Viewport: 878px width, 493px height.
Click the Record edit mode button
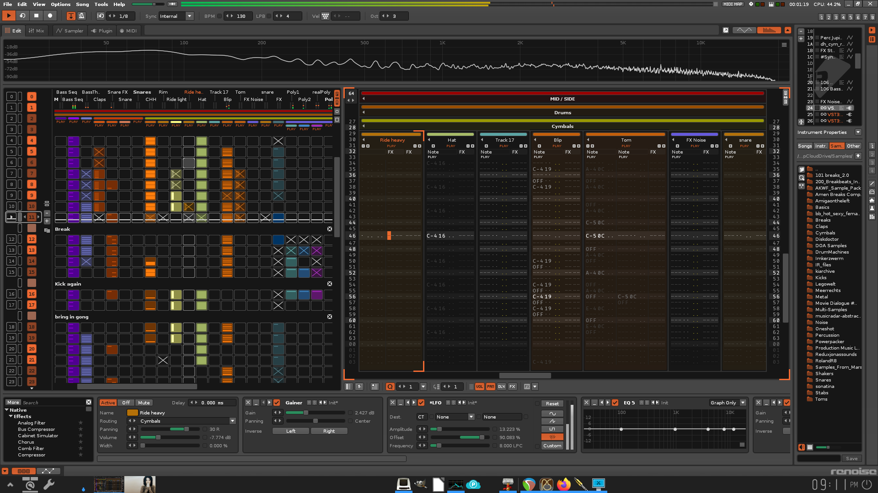pyautogui.click(x=50, y=16)
